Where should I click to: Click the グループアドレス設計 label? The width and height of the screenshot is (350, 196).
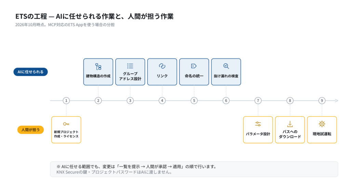pos(130,76)
